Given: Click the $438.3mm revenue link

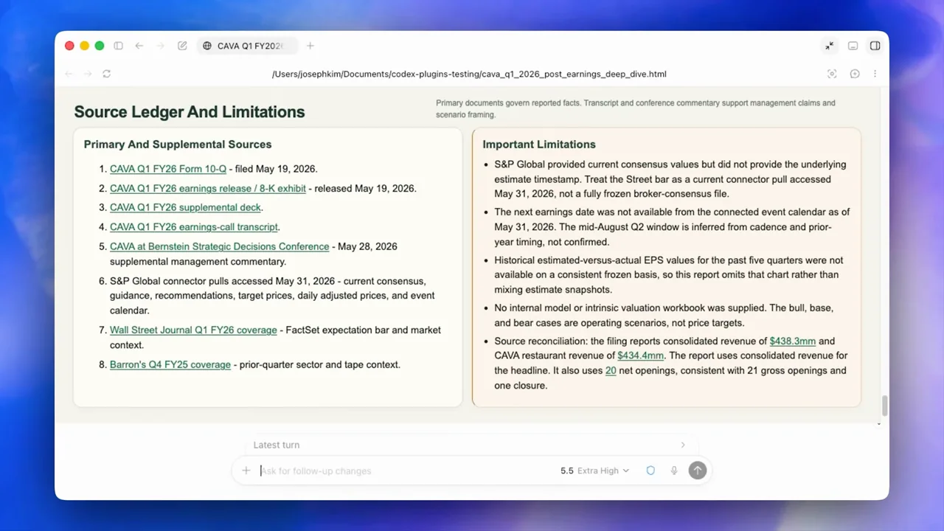Looking at the screenshot, I should [793, 341].
